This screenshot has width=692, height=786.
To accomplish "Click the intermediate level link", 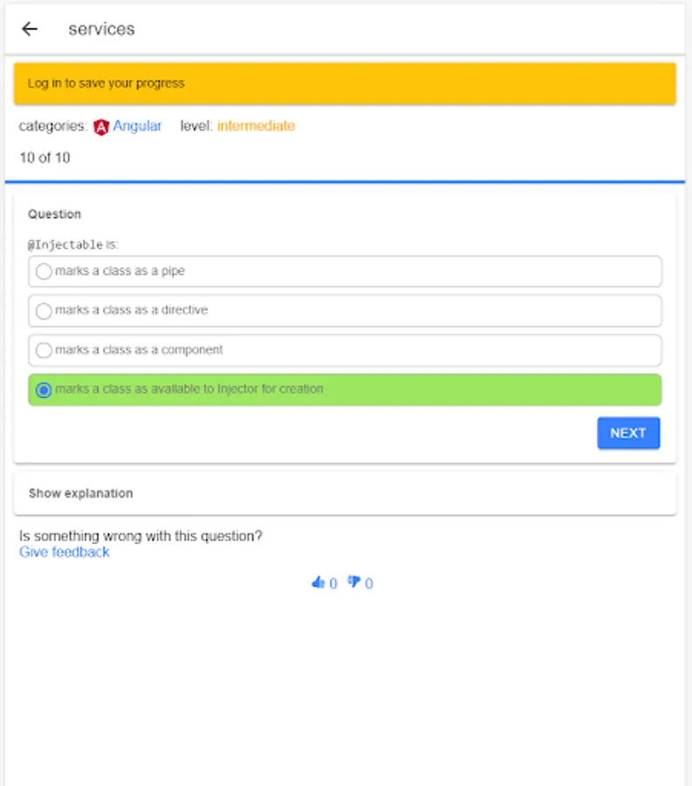I will 256,126.
